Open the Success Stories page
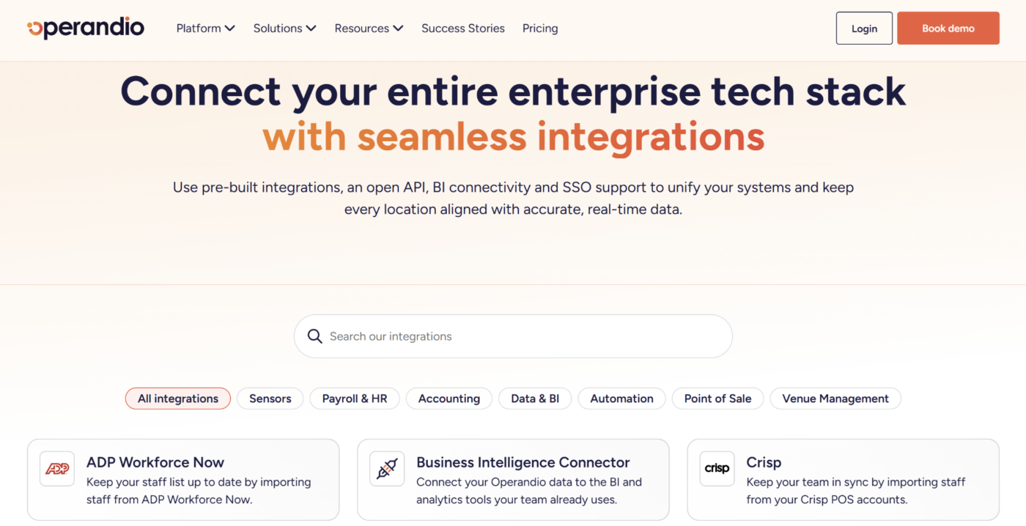1026x526 pixels. click(463, 29)
